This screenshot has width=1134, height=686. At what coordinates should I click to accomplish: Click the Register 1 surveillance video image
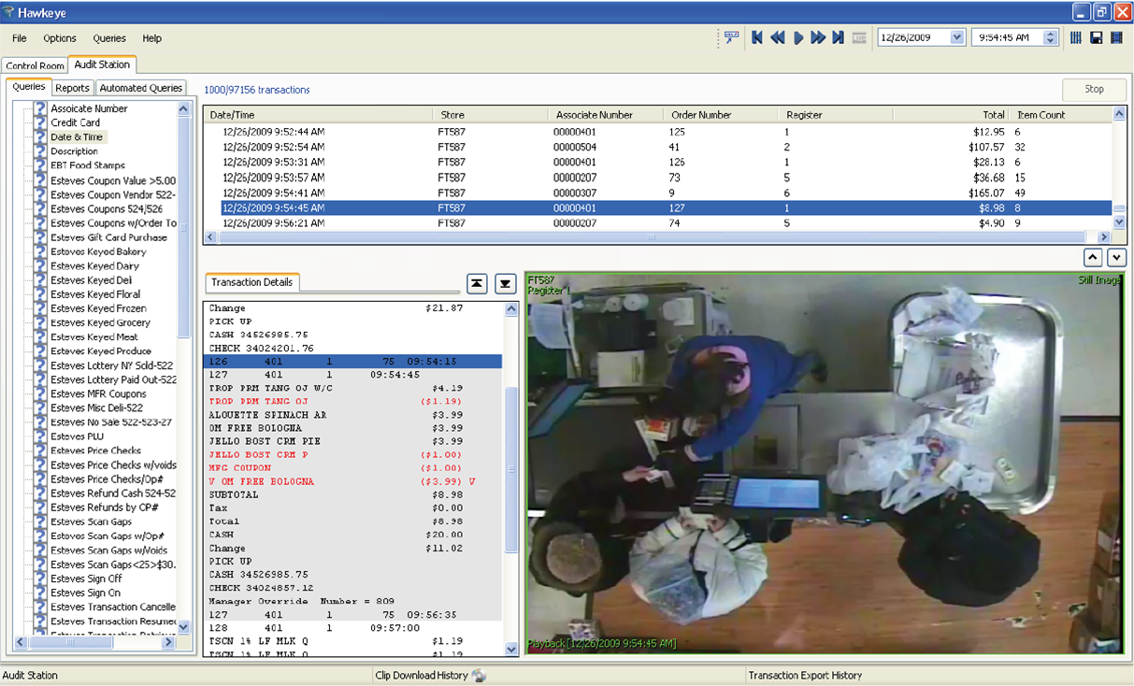[x=825, y=463]
